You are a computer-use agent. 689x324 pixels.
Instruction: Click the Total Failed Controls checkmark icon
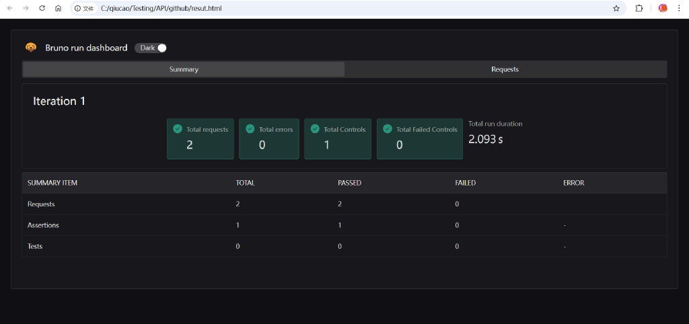pyautogui.click(x=388, y=129)
